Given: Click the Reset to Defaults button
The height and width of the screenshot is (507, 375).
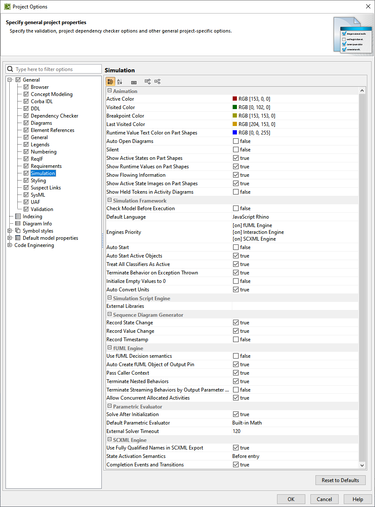Looking at the screenshot, I should coord(340,480).
